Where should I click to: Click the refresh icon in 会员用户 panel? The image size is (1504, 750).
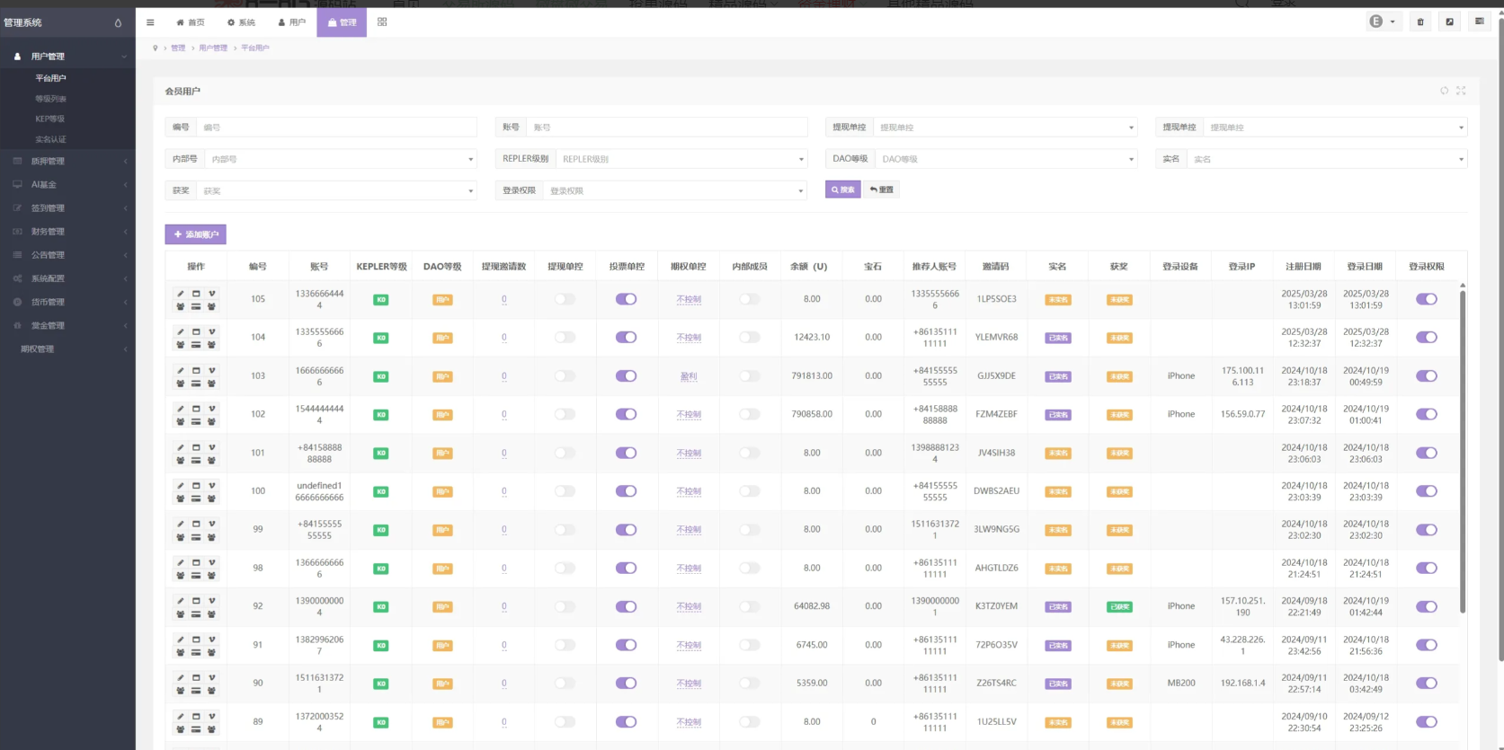click(x=1445, y=91)
